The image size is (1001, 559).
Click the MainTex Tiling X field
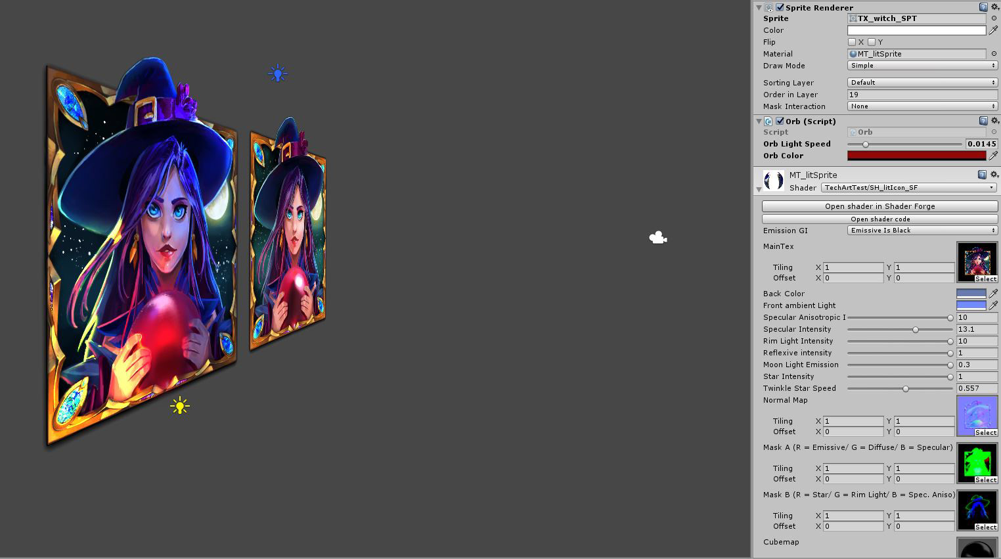click(853, 267)
